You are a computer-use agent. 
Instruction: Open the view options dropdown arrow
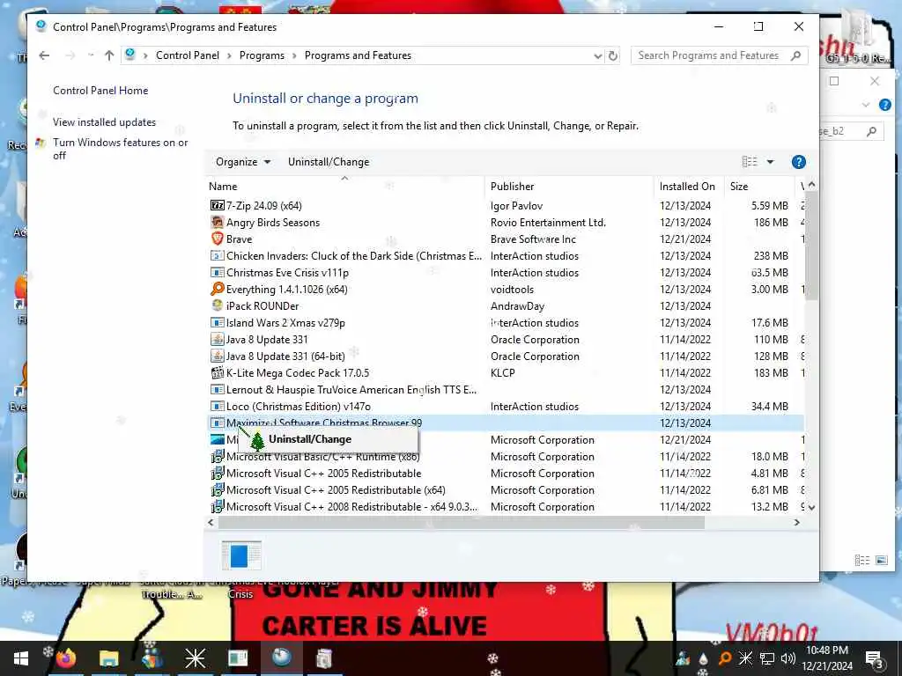[770, 162]
